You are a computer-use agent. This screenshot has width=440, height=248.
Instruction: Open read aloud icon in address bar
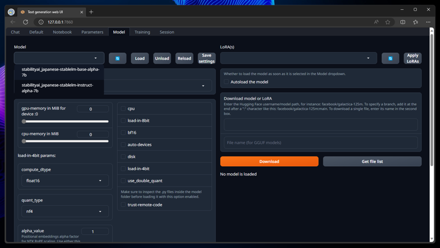pos(376,22)
